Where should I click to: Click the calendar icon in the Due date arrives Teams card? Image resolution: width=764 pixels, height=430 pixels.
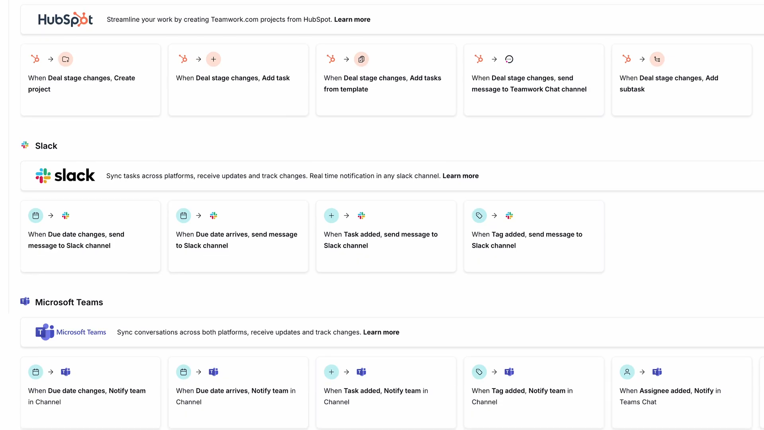coord(183,372)
